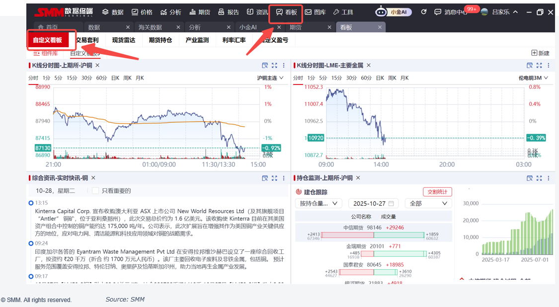Open the 图库 gallery menu
Viewport: 559px width, 307px height.
pyautogui.click(x=316, y=12)
